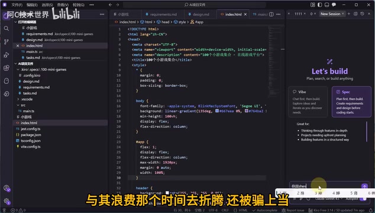This screenshot has height=213, width=375.
Task: Open the menu bar overflow ellipsis
Action: click(x=92, y=5)
